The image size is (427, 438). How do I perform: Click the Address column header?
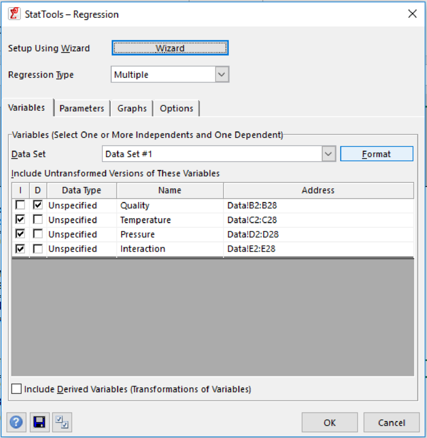(x=318, y=190)
